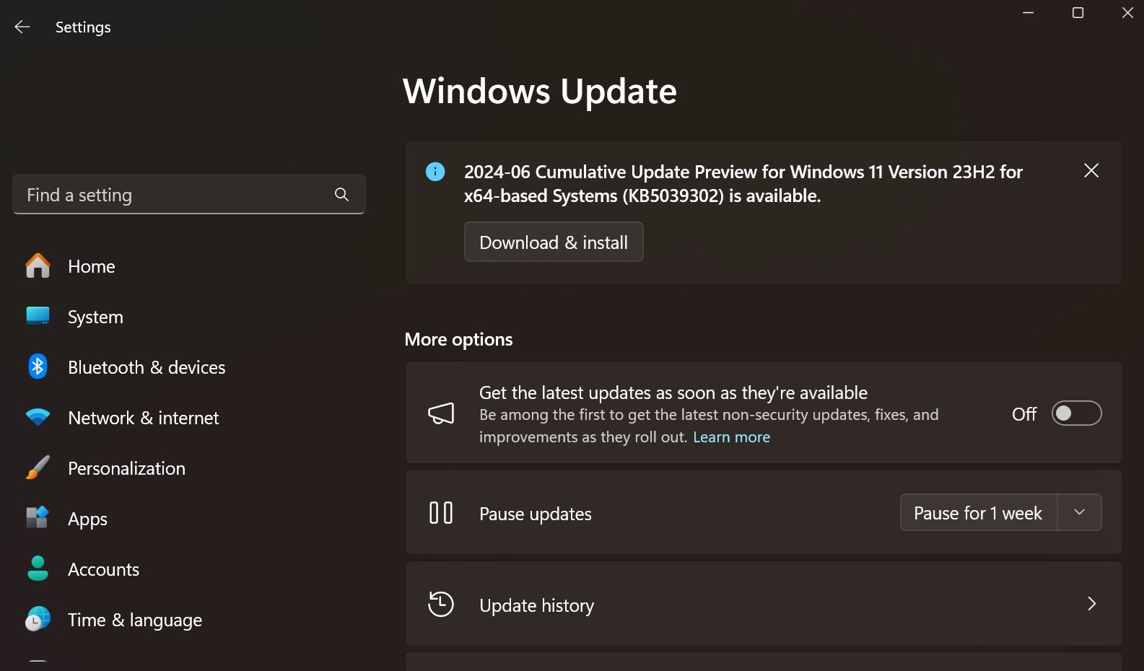Click the Apps icon in sidebar
Image resolution: width=1144 pixels, height=671 pixels.
pos(38,517)
